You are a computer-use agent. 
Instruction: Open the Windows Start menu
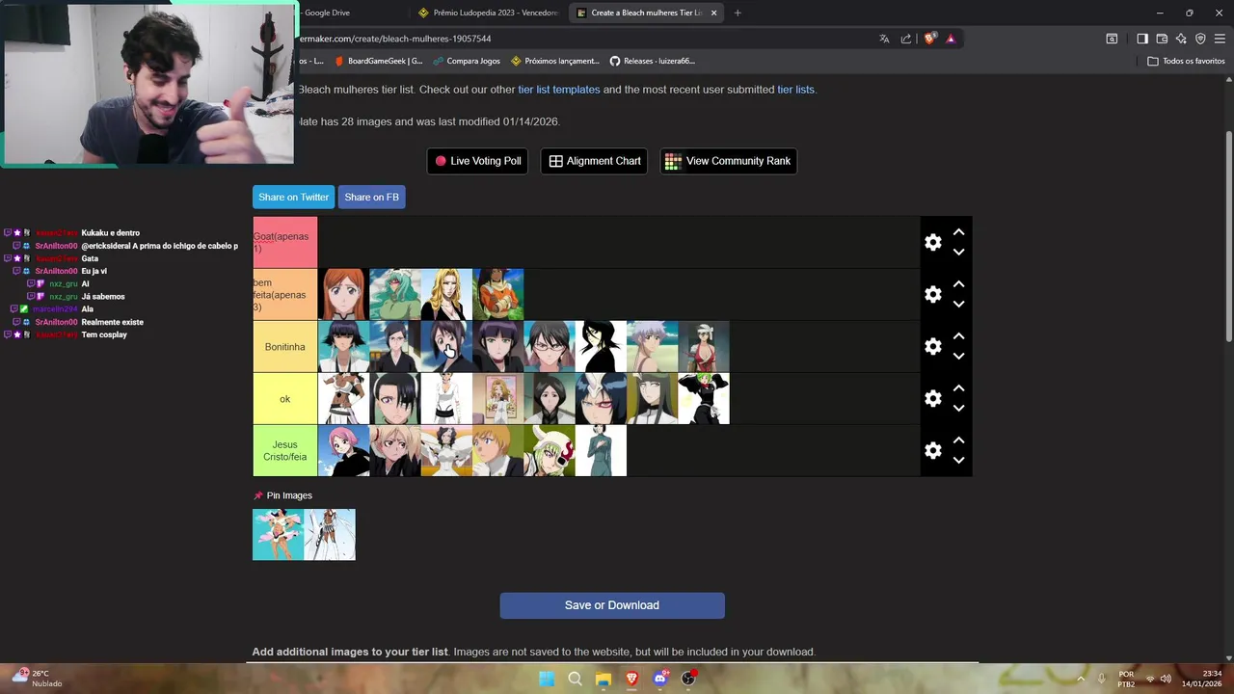tap(547, 679)
